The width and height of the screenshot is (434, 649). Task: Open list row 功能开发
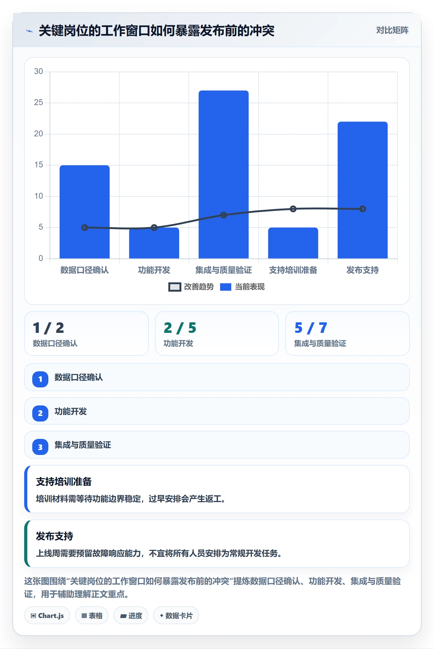[x=217, y=411]
